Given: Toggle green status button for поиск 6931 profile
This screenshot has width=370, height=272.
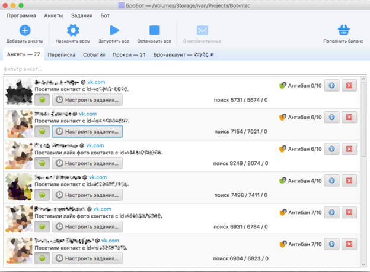Looking at the screenshot, I should point(42,227).
